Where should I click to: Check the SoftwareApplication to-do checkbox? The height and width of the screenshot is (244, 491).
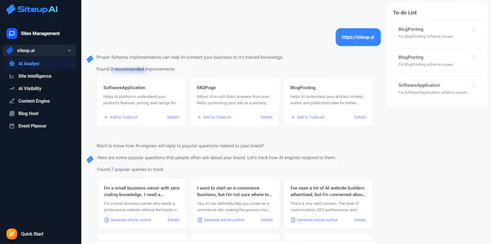(x=474, y=85)
